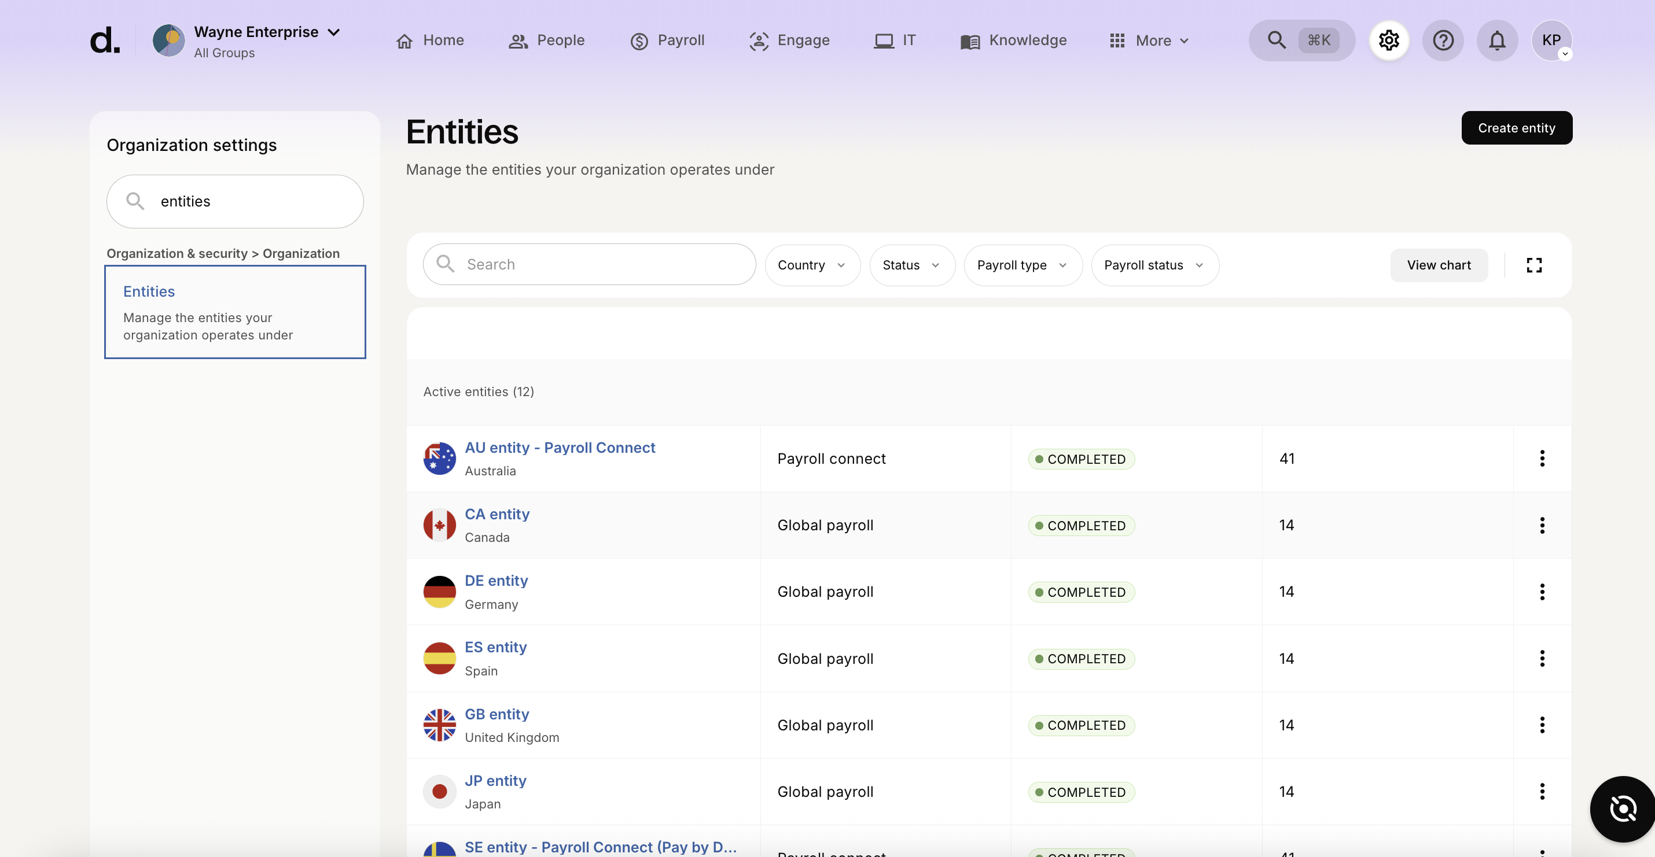This screenshot has width=1655, height=857.
Task: Open the IT menu
Action: [x=895, y=40]
